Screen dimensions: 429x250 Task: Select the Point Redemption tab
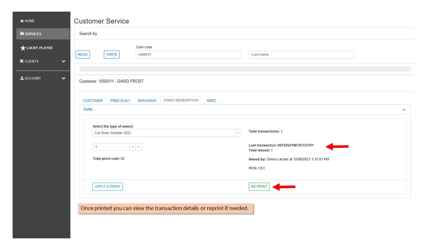(181, 100)
